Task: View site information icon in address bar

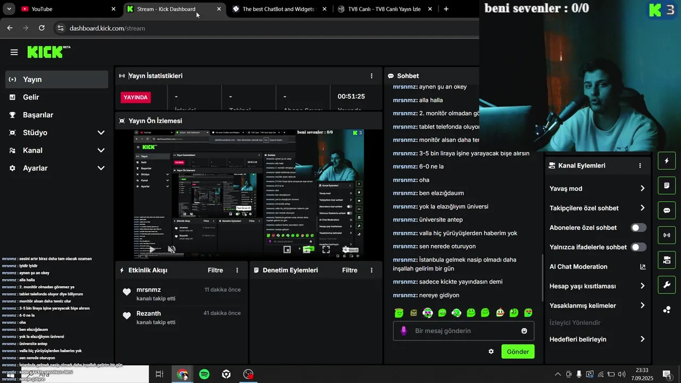Action: coord(60,28)
